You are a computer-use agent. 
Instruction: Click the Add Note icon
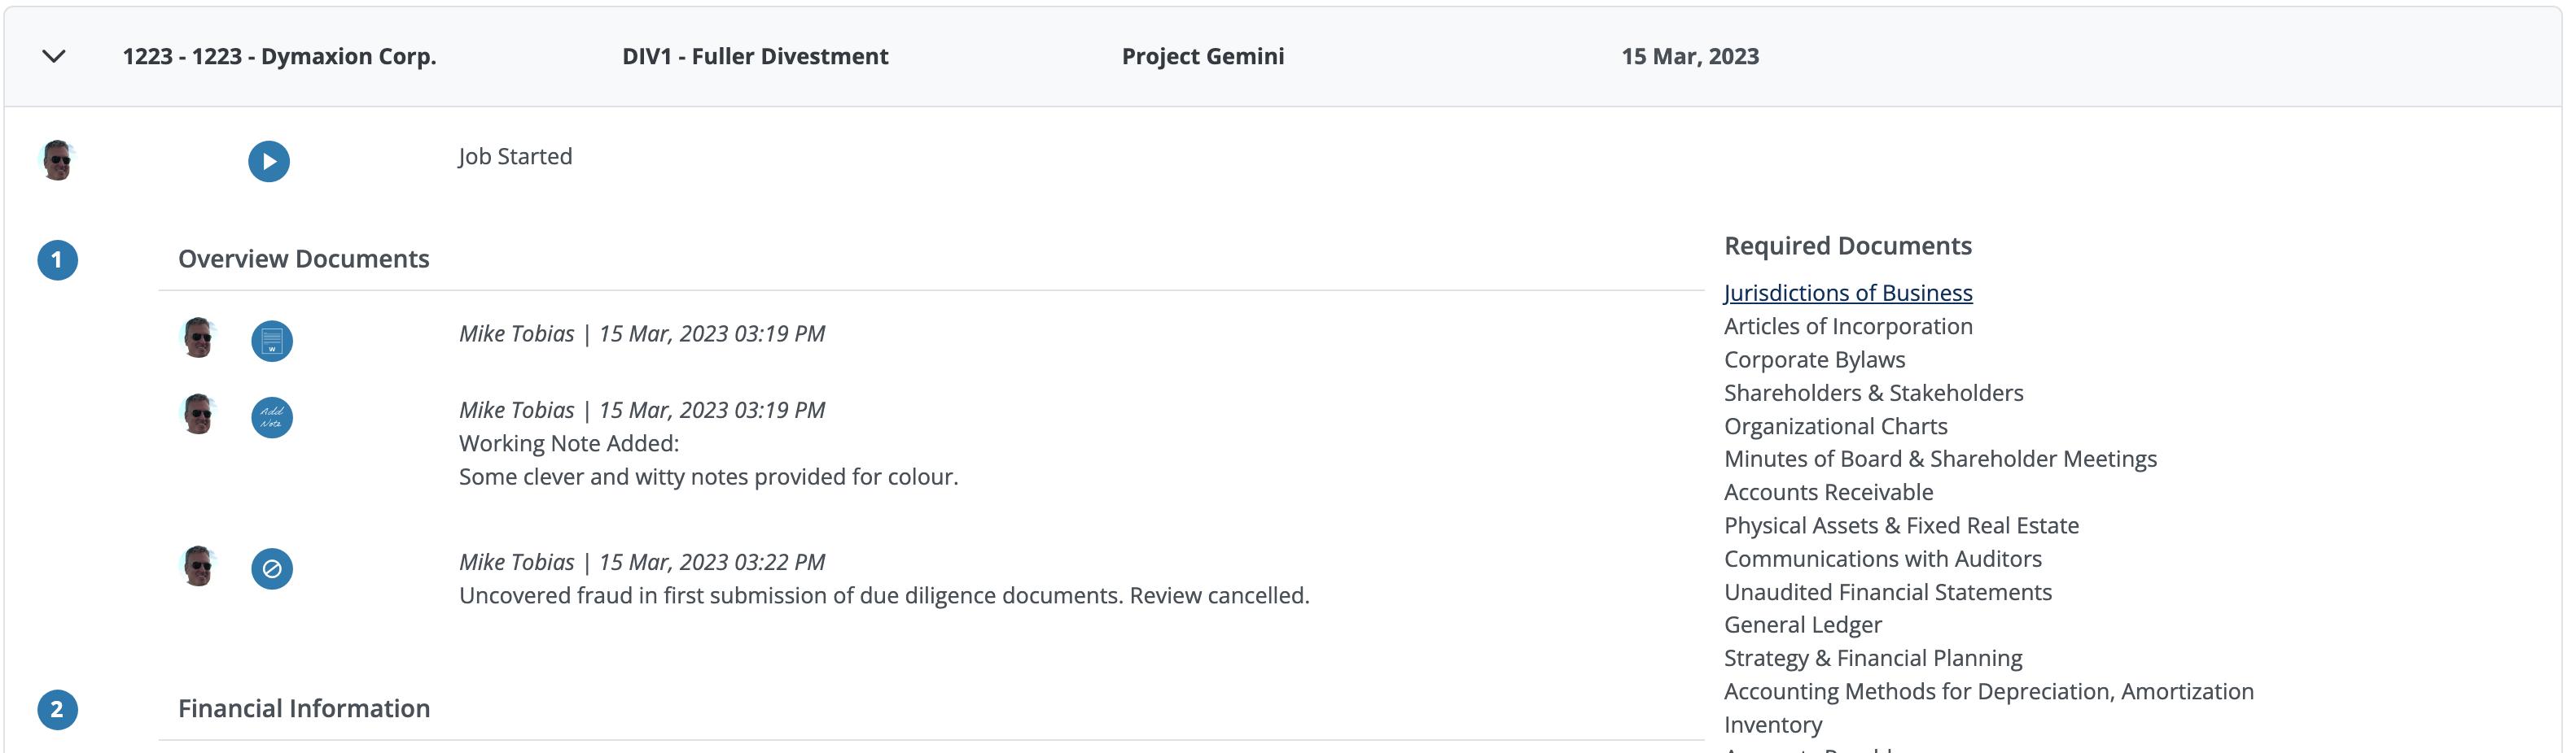(272, 417)
